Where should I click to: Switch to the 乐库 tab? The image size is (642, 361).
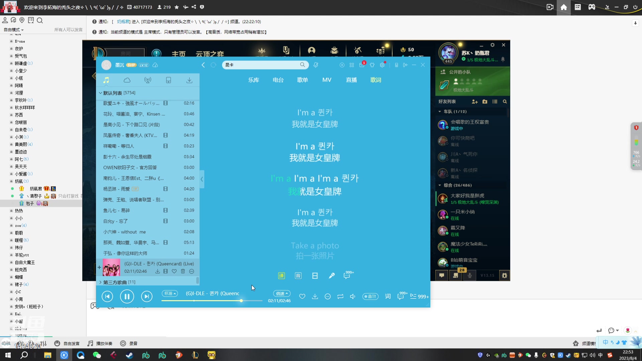coord(254,80)
